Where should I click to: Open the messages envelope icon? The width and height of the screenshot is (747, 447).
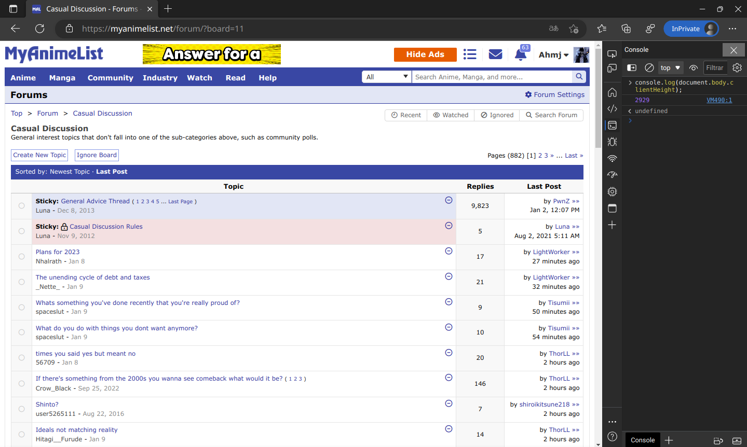[495, 53]
